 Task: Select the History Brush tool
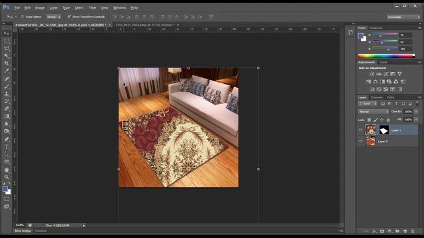click(x=7, y=101)
